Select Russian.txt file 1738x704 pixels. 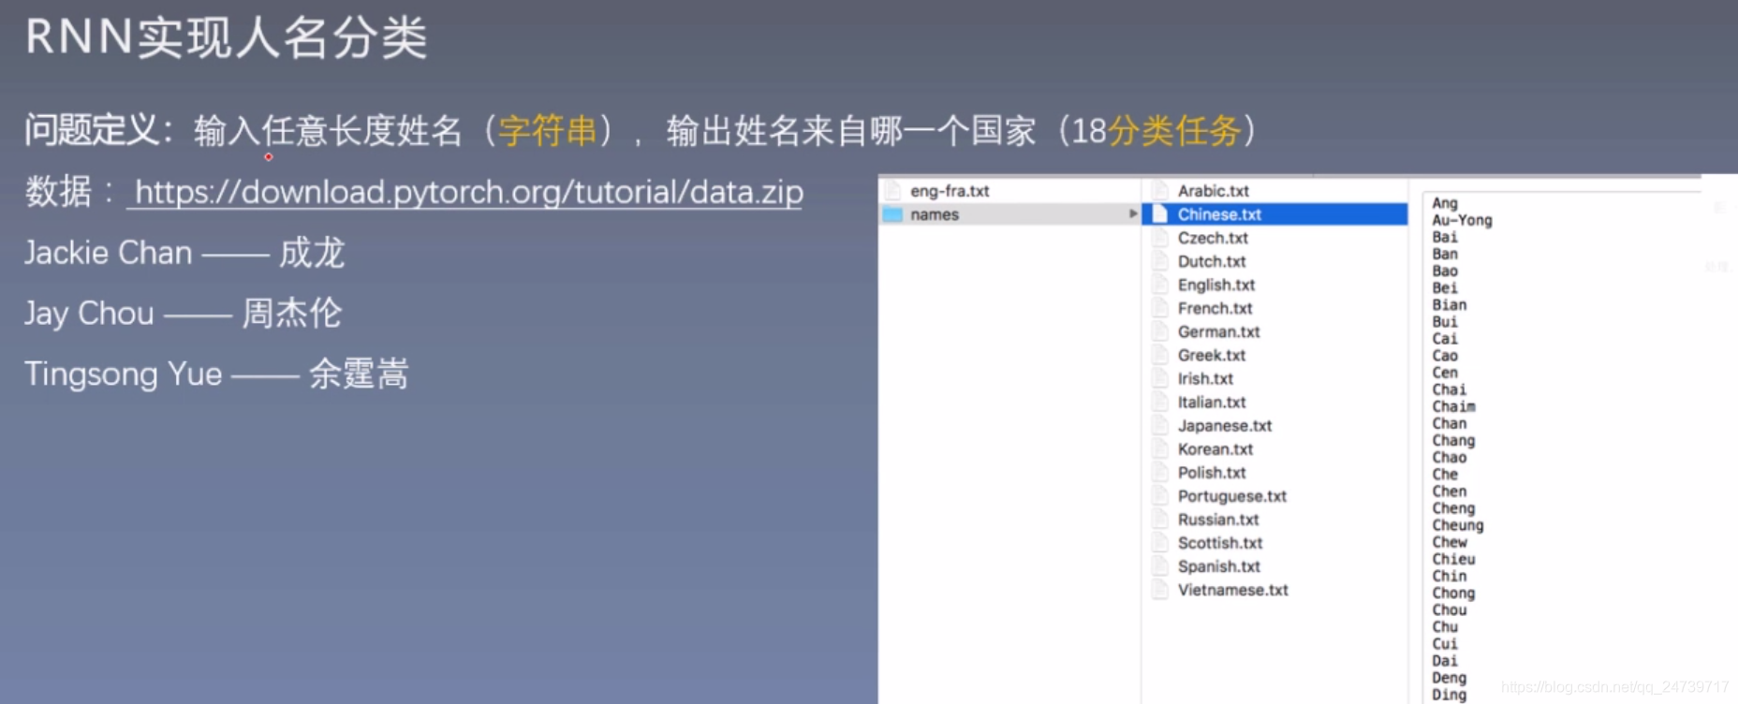coord(1218,520)
